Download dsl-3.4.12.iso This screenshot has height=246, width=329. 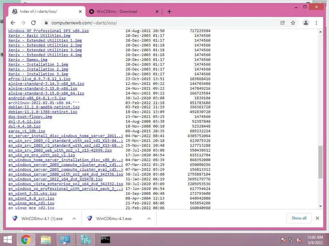(24, 121)
